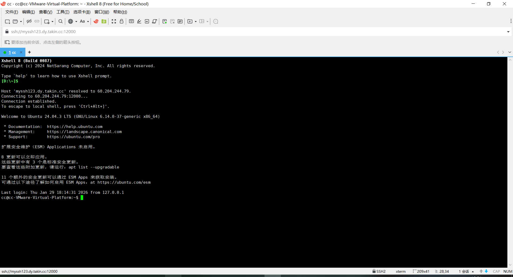Open the 查看(V) menu
Image resolution: width=513 pixels, height=277 pixels.
click(x=46, y=12)
